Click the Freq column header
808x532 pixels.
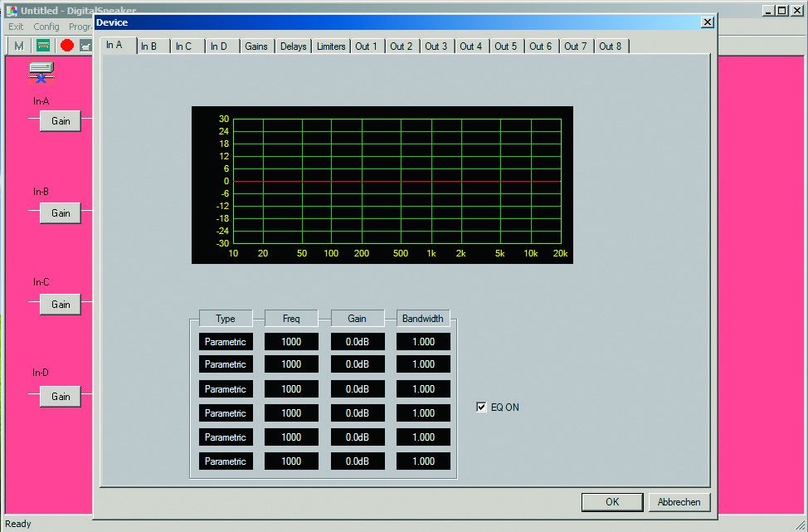(x=291, y=319)
